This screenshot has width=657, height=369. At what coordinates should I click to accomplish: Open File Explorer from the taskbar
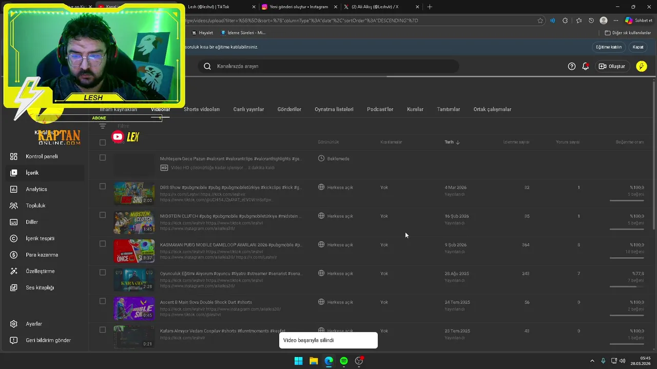314,361
